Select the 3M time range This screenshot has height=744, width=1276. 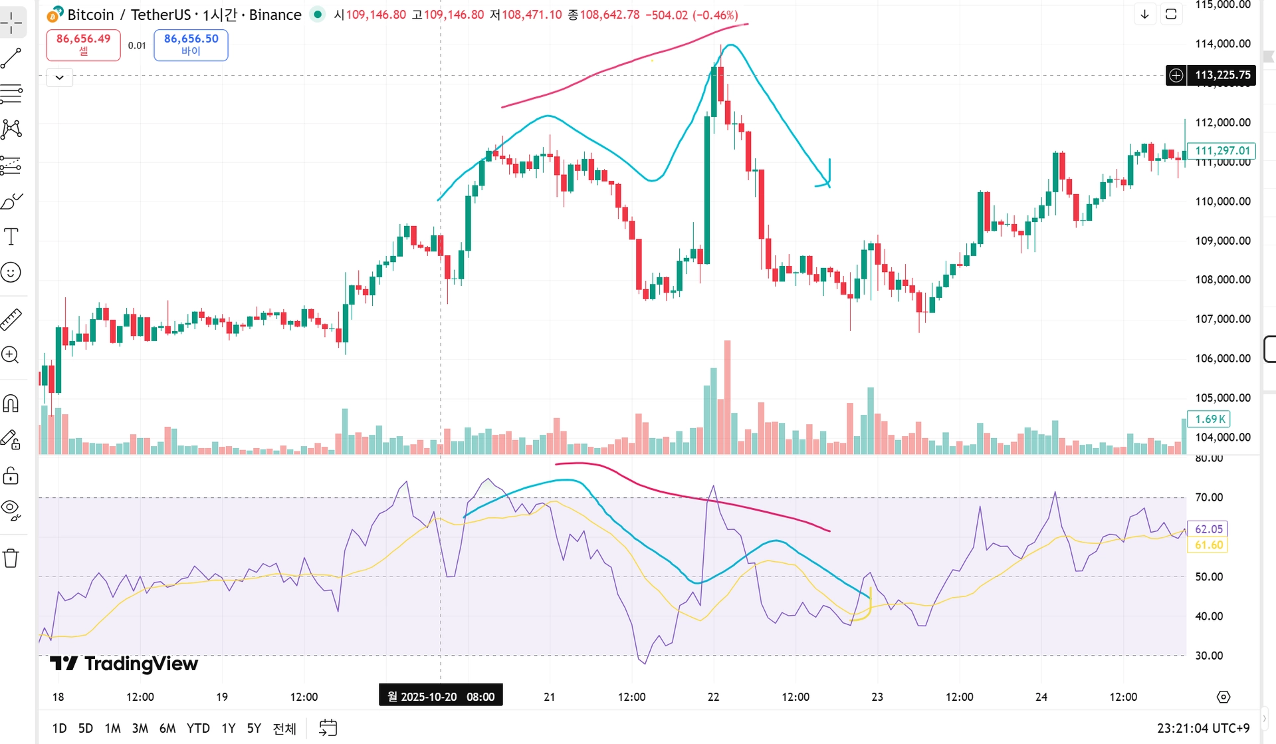140,728
